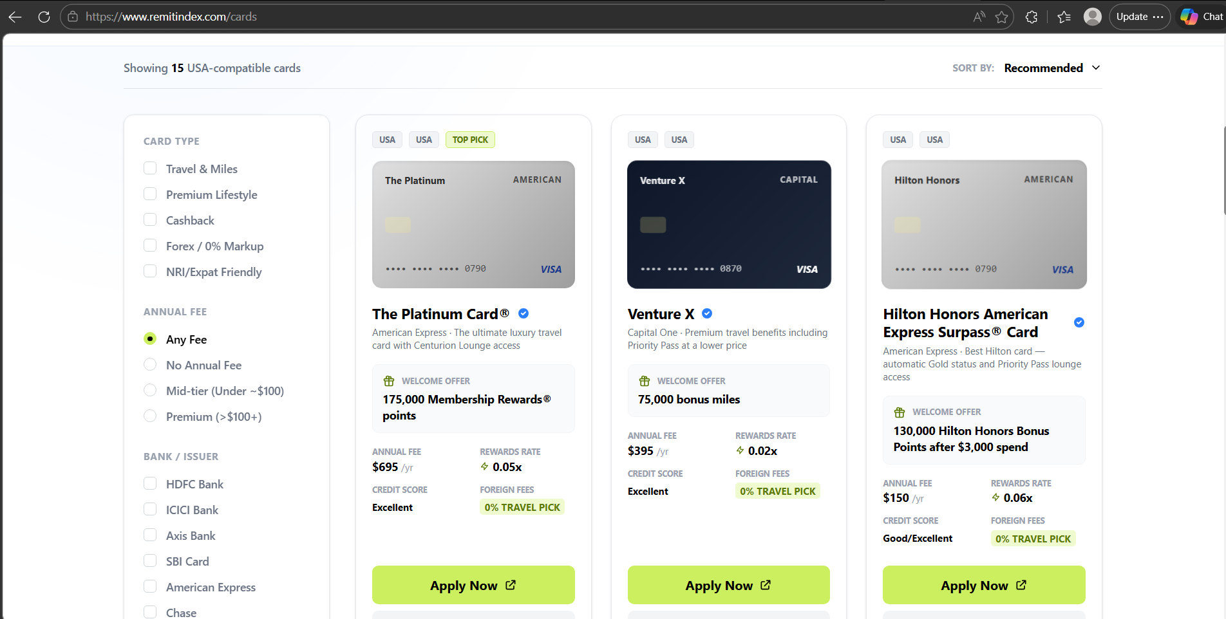The height and width of the screenshot is (619, 1226).
Task: Select the No Annual Fee radio option
Action: tap(150, 365)
